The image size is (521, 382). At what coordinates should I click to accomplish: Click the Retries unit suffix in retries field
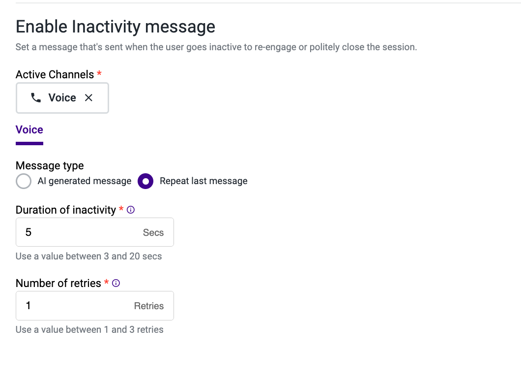click(149, 306)
